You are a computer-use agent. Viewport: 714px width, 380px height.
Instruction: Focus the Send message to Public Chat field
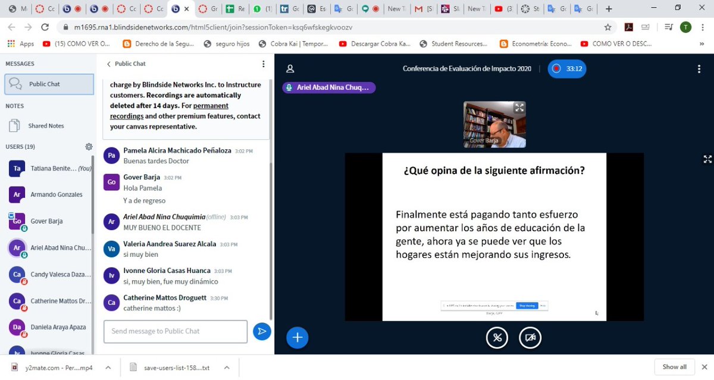point(176,331)
